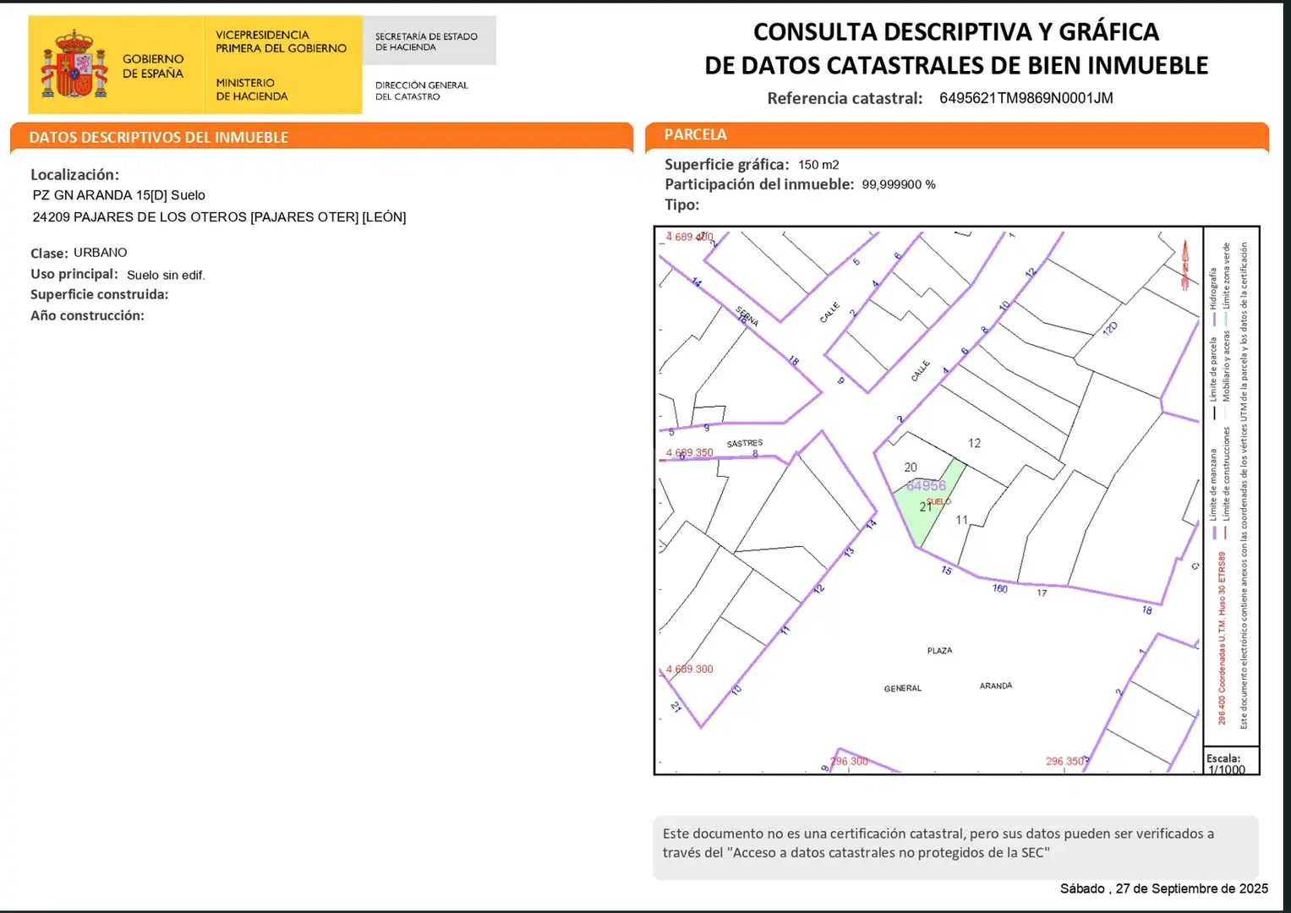The width and height of the screenshot is (1291, 913).
Task: Select the '99,999900 %' participation value
Action: (899, 184)
